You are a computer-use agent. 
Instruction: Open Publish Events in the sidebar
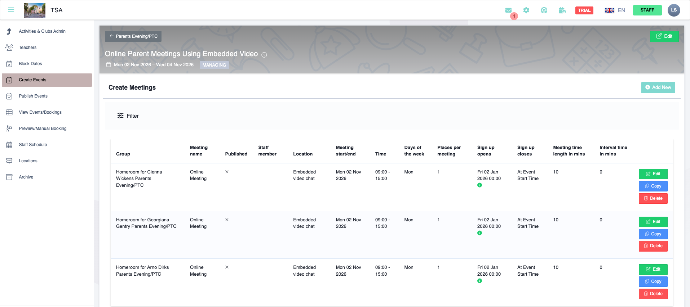(x=33, y=96)
